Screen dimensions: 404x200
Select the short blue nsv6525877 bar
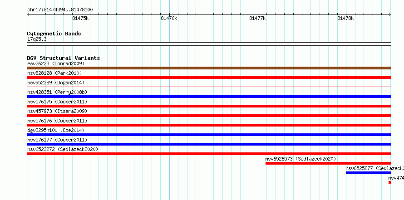click(369, 173)
